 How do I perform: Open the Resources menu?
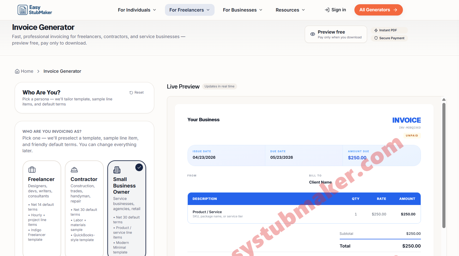coord(290,10)
